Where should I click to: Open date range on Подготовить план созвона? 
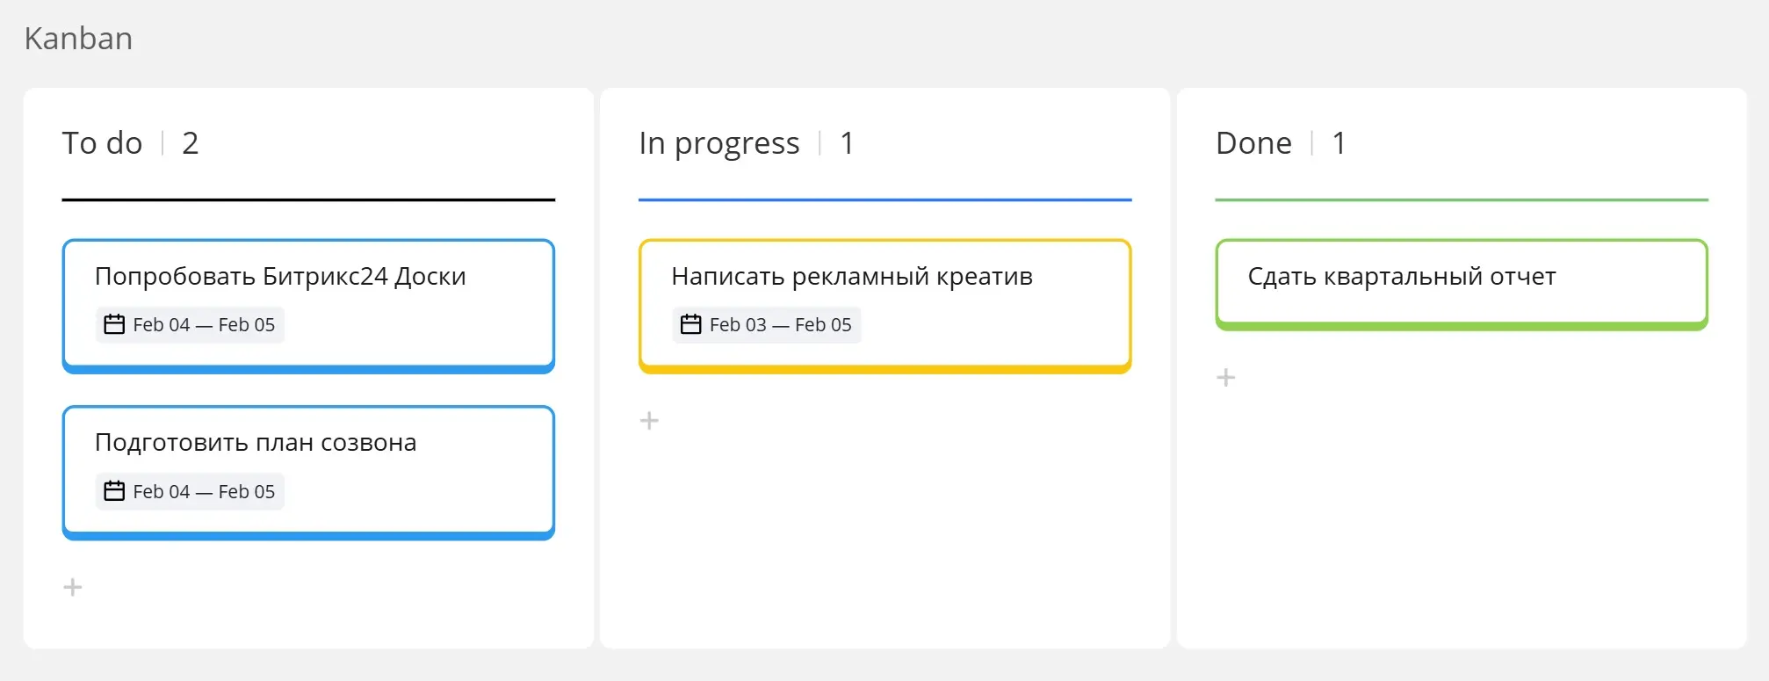[190, 492]
